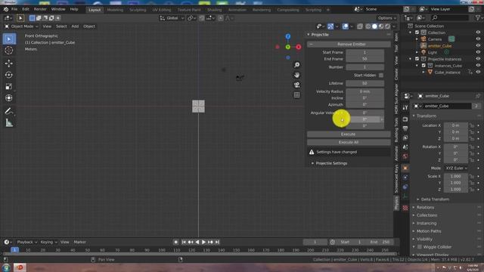Uncheck the Projectile Instances collection checkbox
This screenshot has width=484, height=272.
[417, 59]
